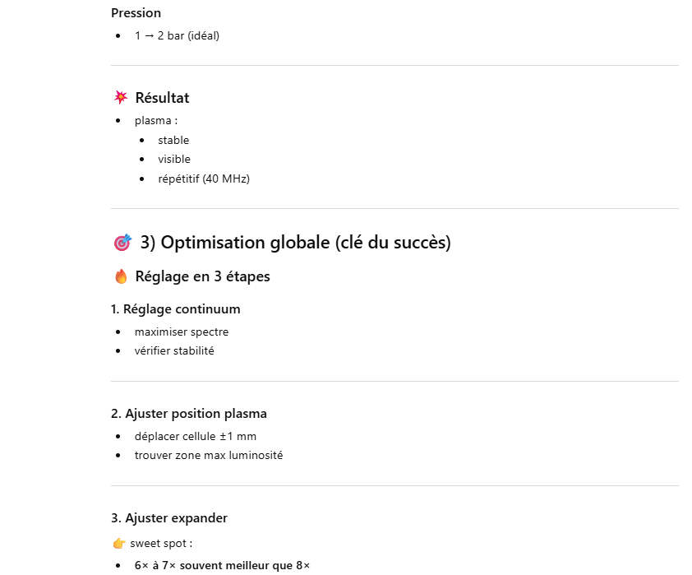Image resolution: width=692 pixels, height=575 pixels.
Task: Click the collision emoji beside Résultat
Action: [x=121, y=98]
